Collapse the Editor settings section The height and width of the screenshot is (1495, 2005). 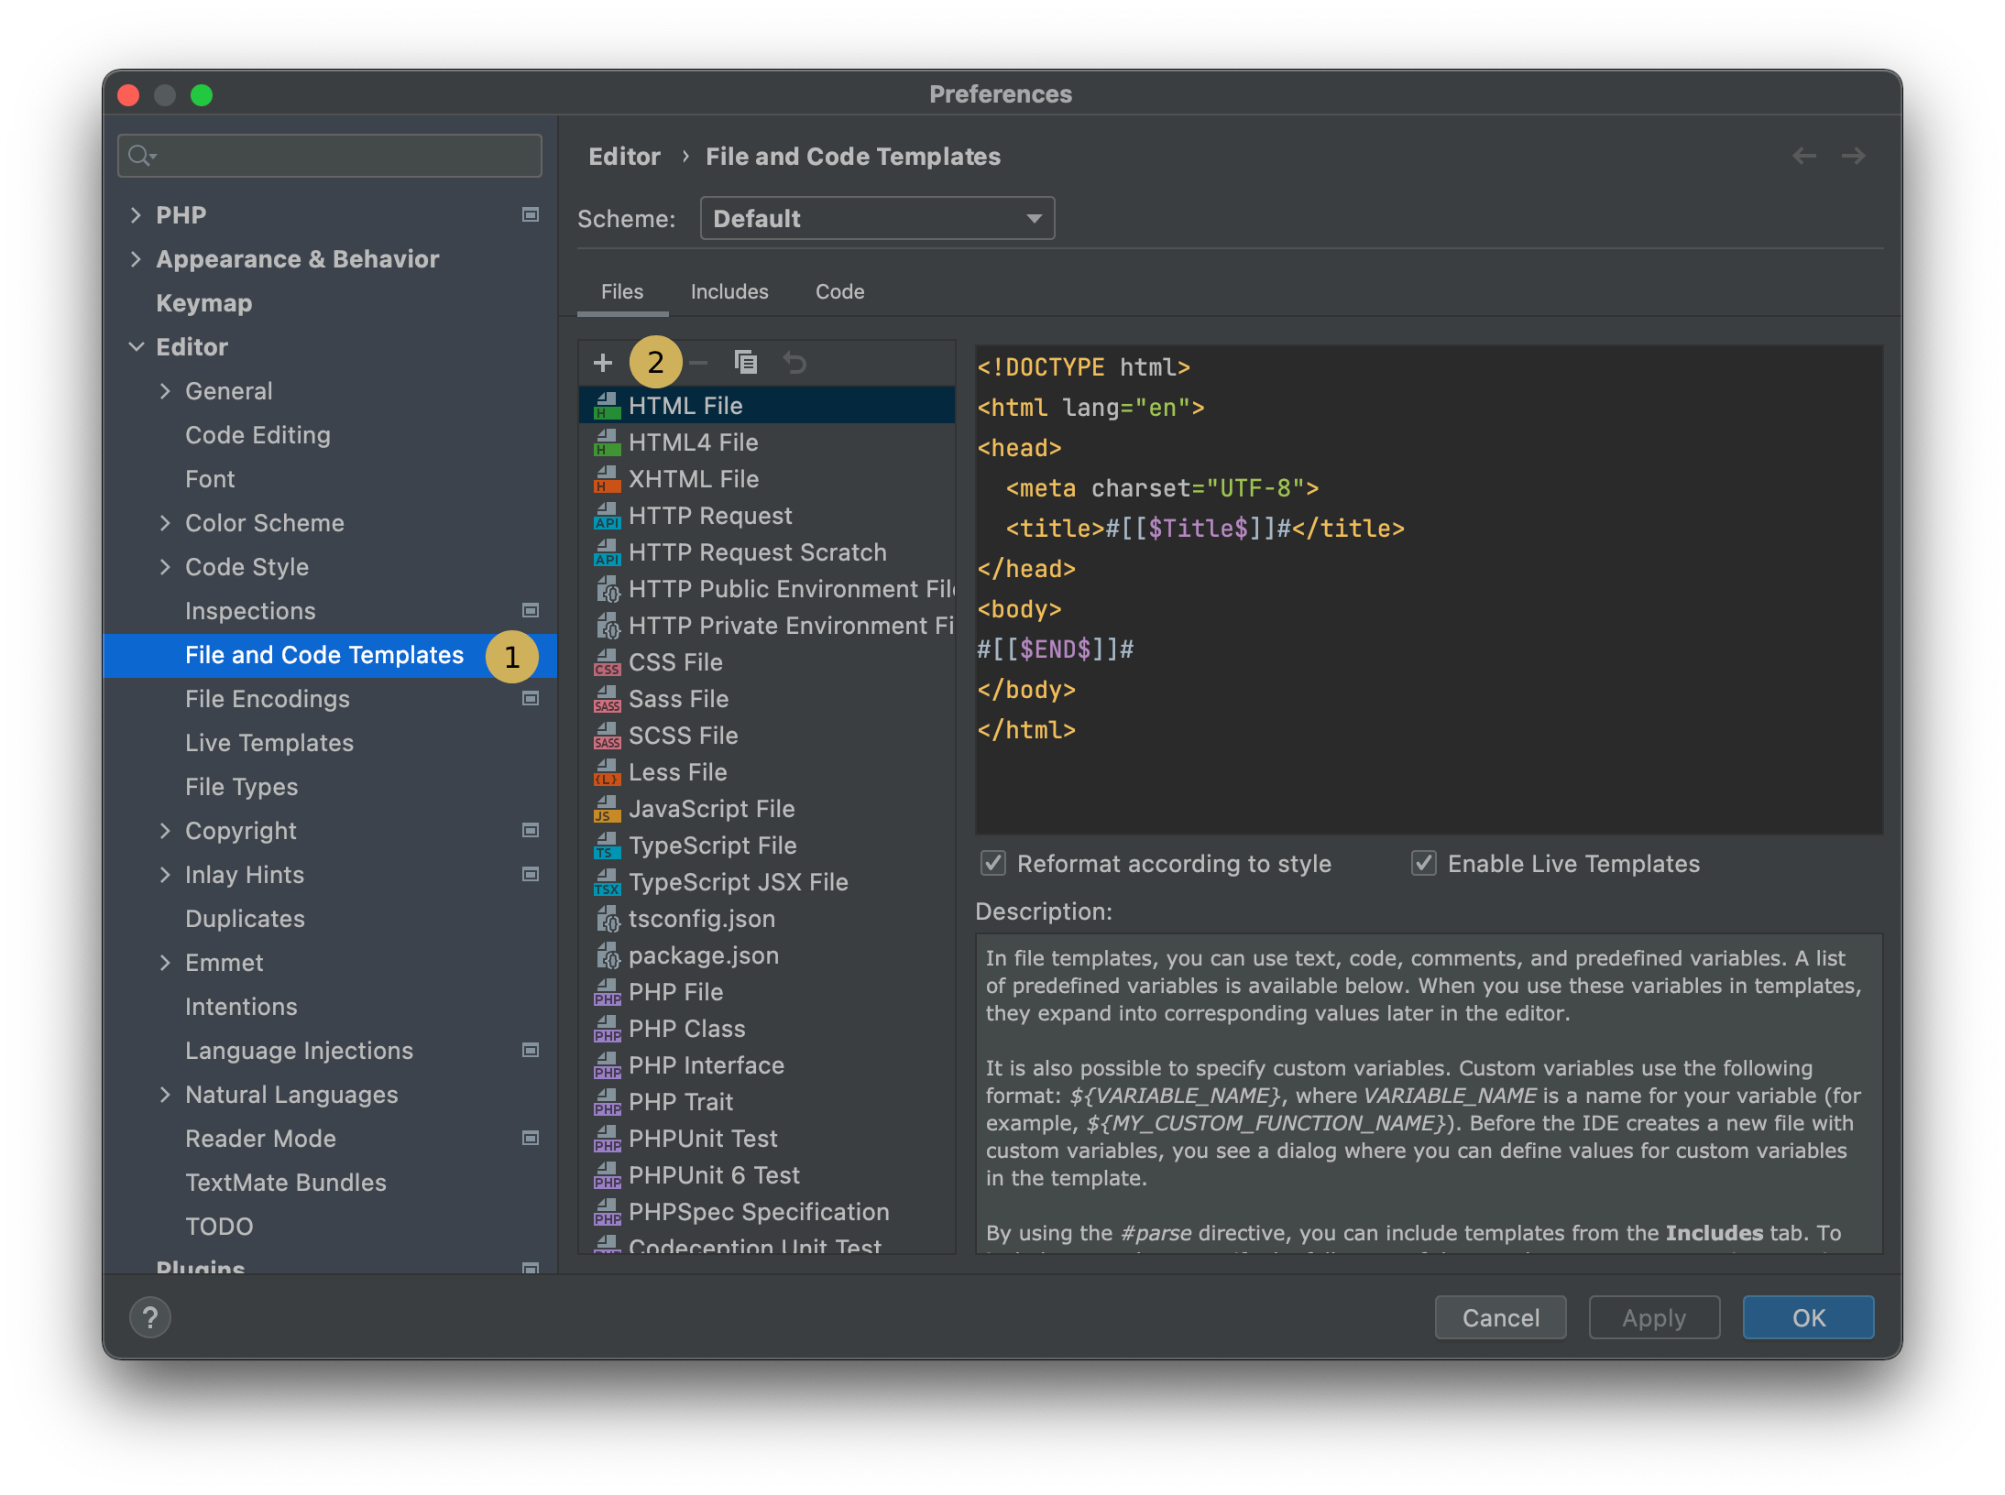[x=137, y=346]
